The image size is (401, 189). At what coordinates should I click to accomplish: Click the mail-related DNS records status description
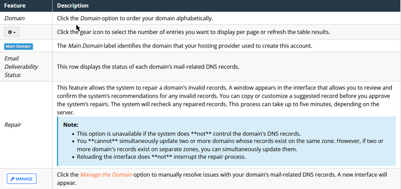(x=148, y=67)
